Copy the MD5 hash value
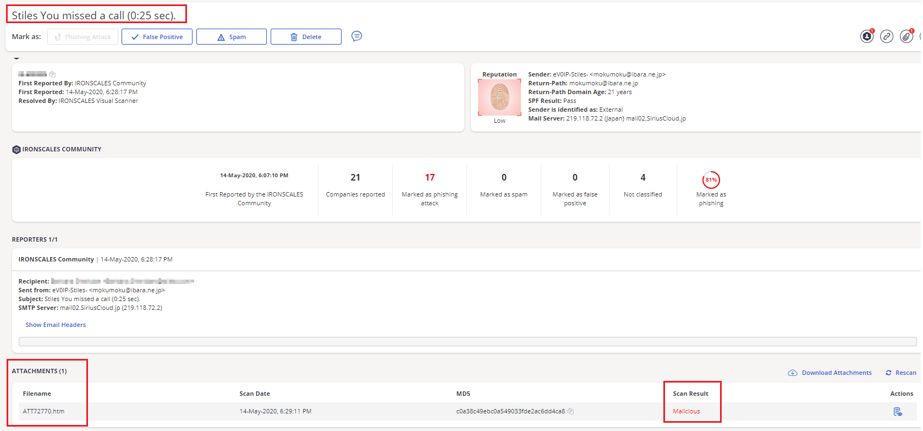The image size is (923, 431). coord(571,411)
